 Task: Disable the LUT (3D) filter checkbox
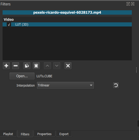tap(9, 24)
